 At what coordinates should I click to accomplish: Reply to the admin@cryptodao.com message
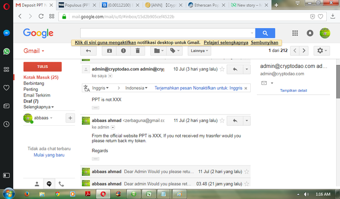click(235, 70)
